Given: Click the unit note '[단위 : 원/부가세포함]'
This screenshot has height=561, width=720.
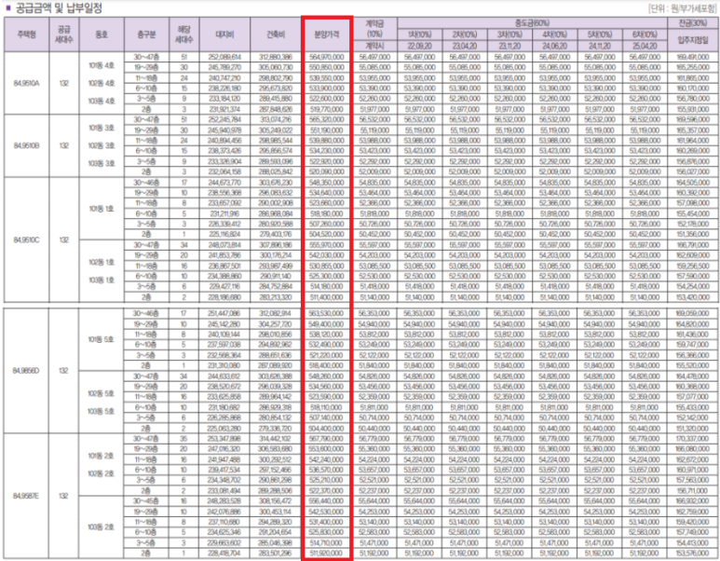Looking at the screenshot, I should (684, 8).
